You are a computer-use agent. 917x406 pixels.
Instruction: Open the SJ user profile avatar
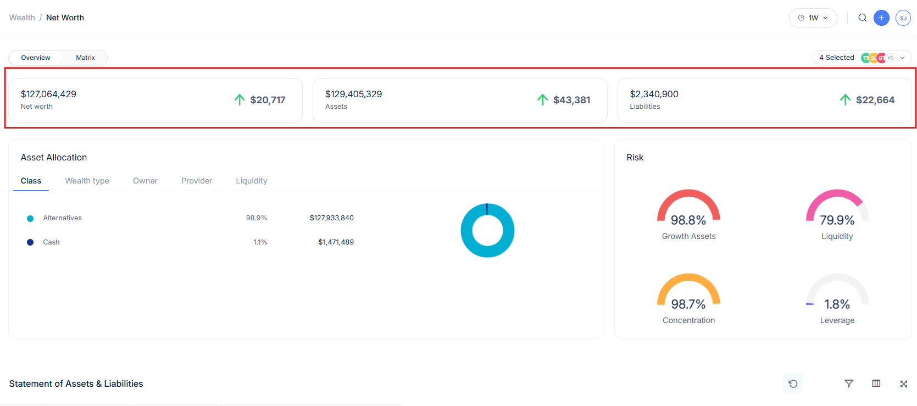coord(903,18)
